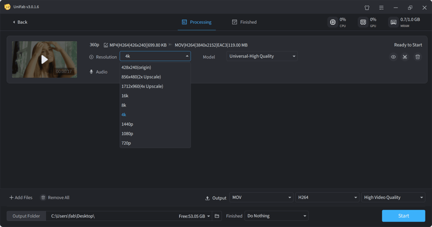This screenshot has height=227, width=432.
Task: Play the video thumbnail preview
Action: (x=44, y=59)
